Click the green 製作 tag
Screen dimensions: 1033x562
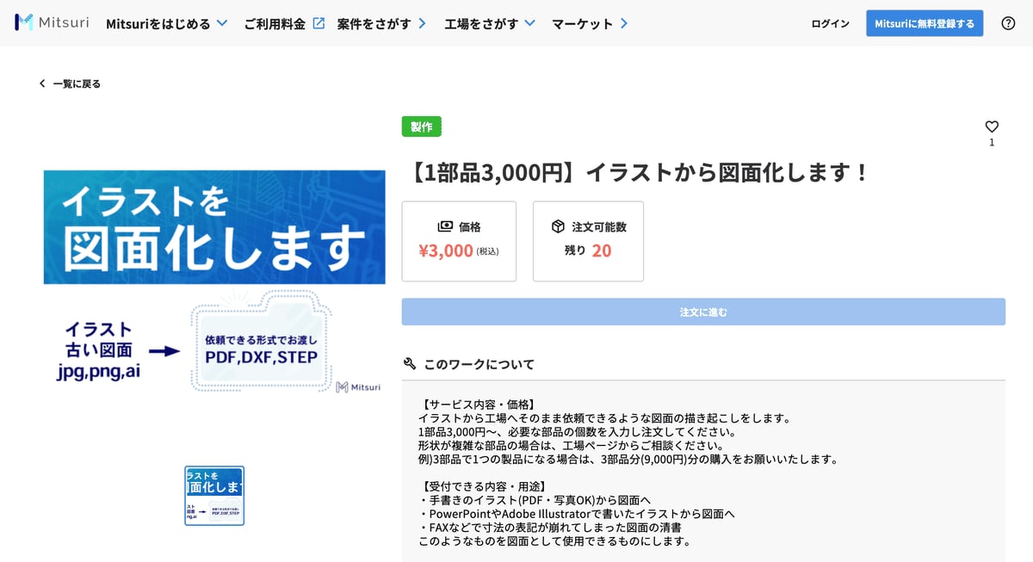pos(422,127)
